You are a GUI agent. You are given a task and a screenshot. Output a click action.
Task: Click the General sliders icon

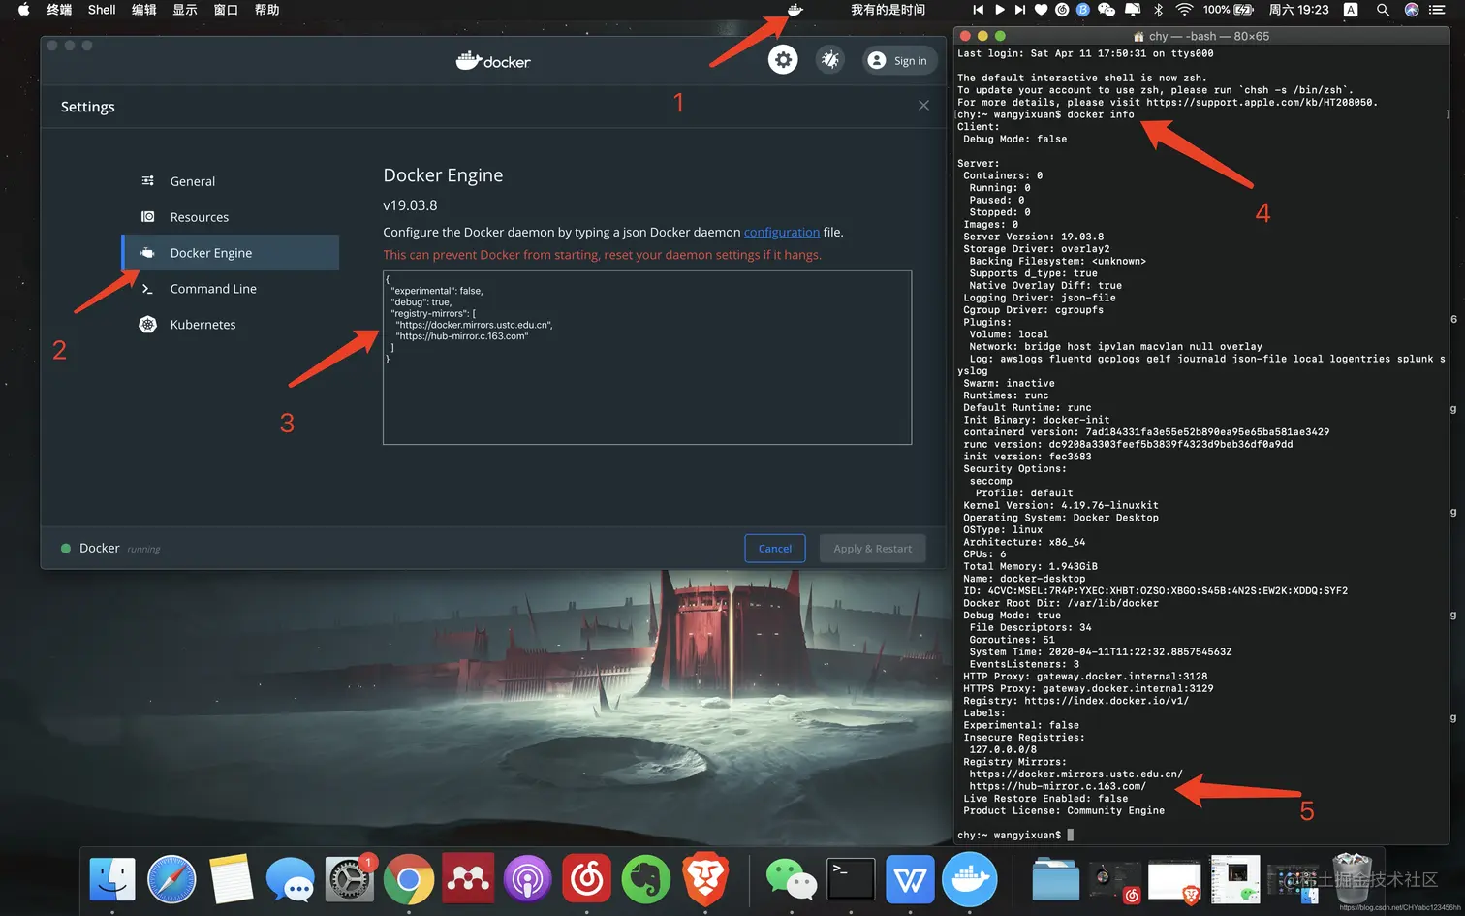click(148, 181)
